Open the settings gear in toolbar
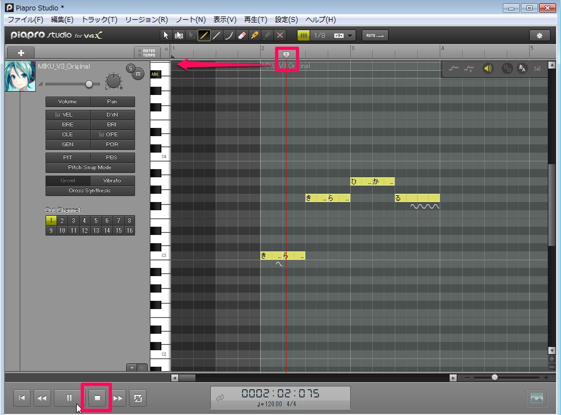The height and width of the screenshot is (415, 561). [x=539, y=36]
